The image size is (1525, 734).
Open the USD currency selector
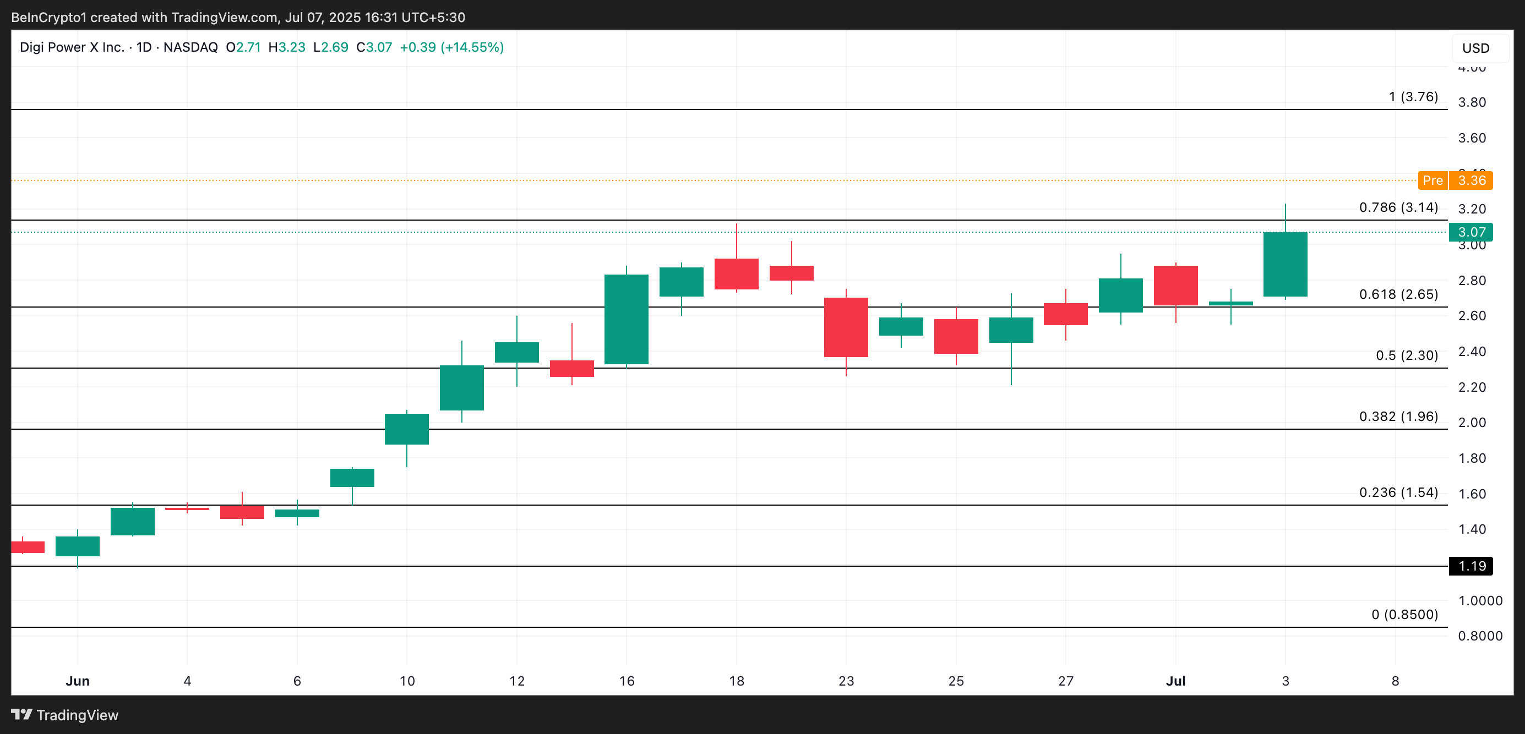click(1475, 48)
